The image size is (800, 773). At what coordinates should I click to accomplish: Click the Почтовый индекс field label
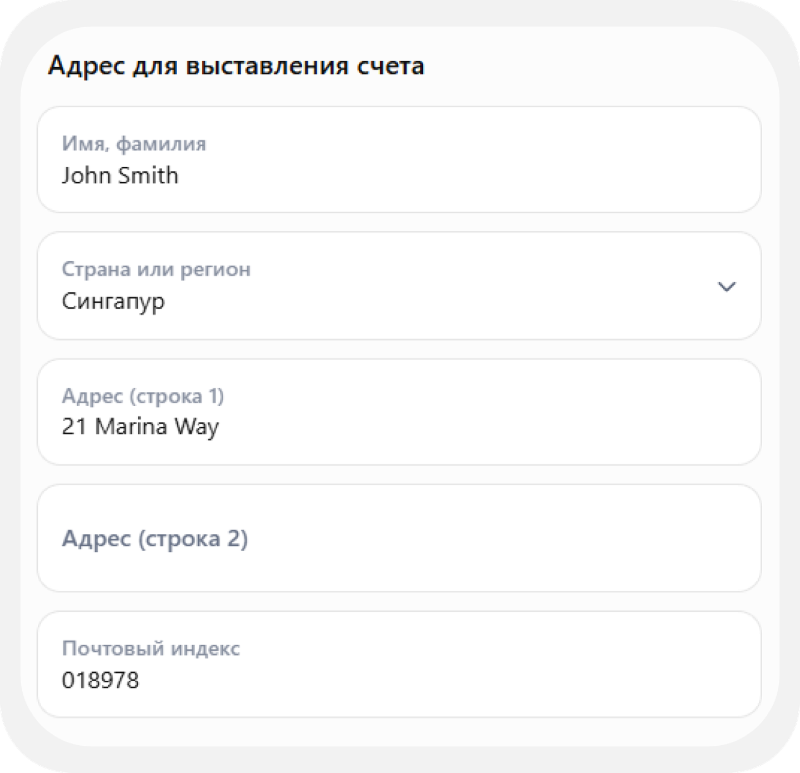pyautogui.click(x=151, y=649)
